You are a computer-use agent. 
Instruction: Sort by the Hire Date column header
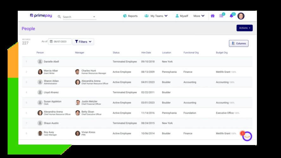[146, 52]
